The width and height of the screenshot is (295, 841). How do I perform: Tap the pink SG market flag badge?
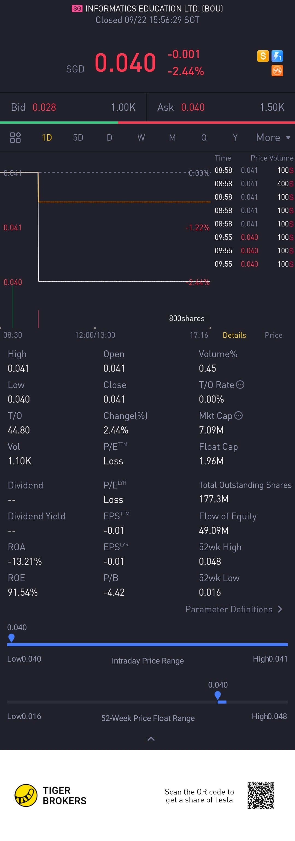(x=77, y=8)
